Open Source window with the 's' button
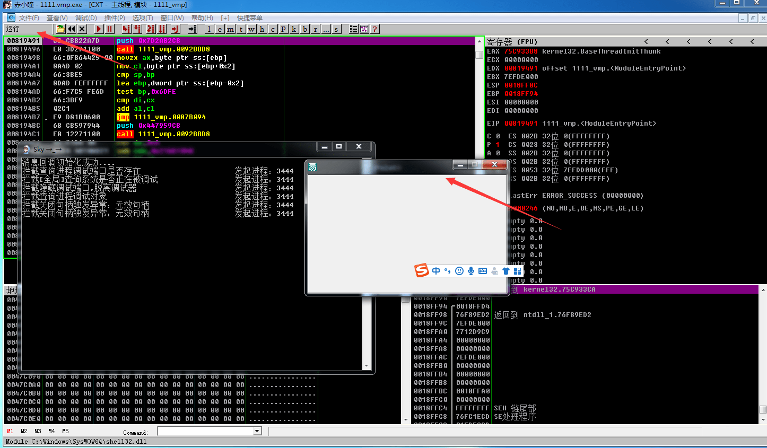 [x=336, y=29]
